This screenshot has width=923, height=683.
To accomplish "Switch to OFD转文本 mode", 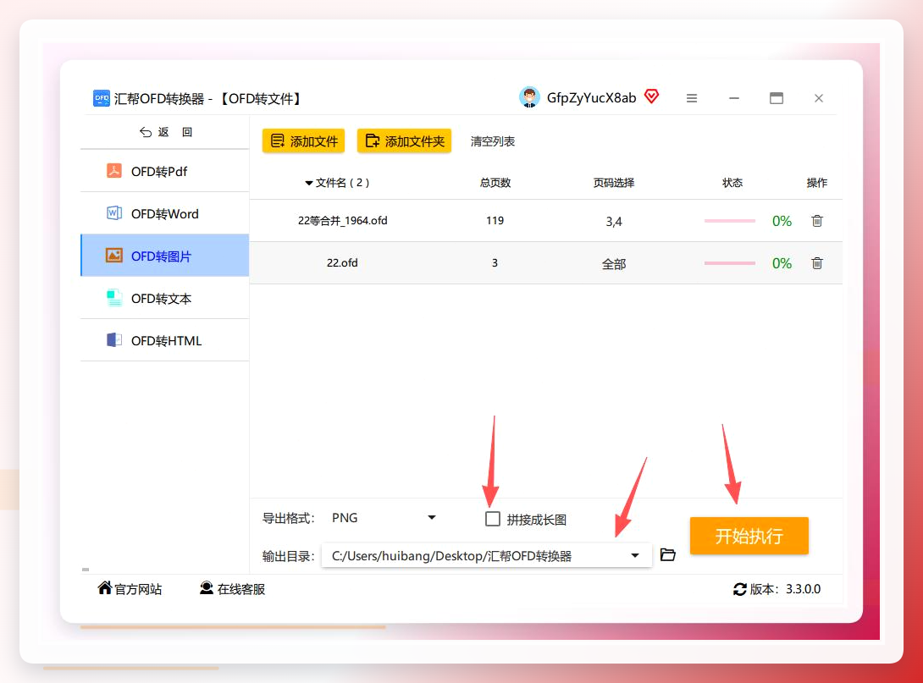I will (165, 298).
